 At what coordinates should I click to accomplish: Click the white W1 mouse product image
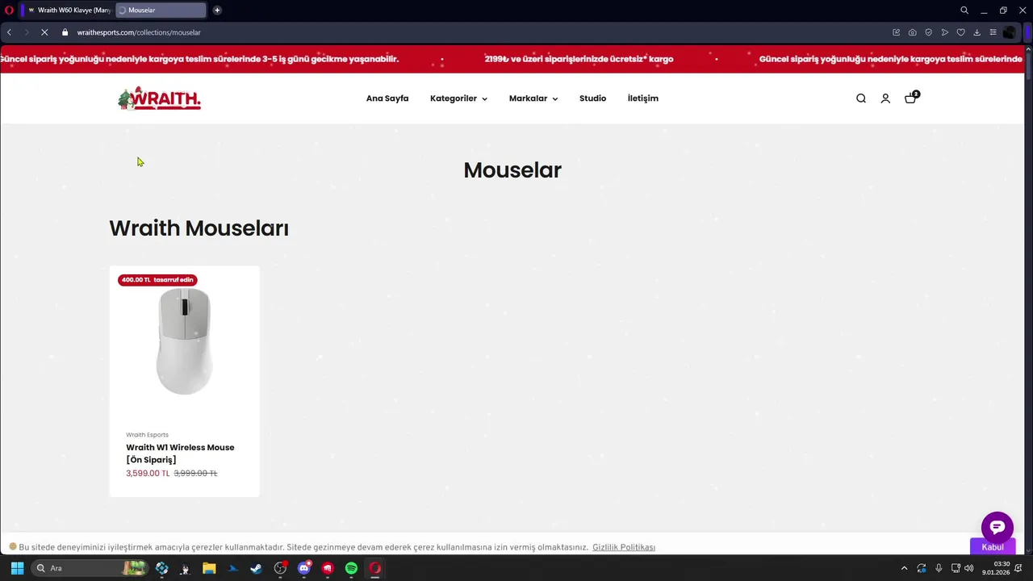(x=185, y=341)
